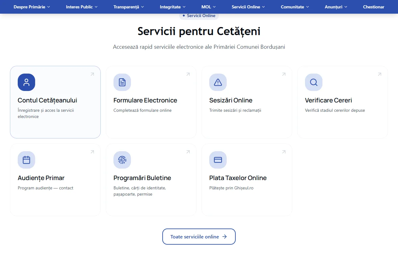Screen dimensions: 398x267
Task: Open the Verificare Cereri title link
Action: coord(328,100)
